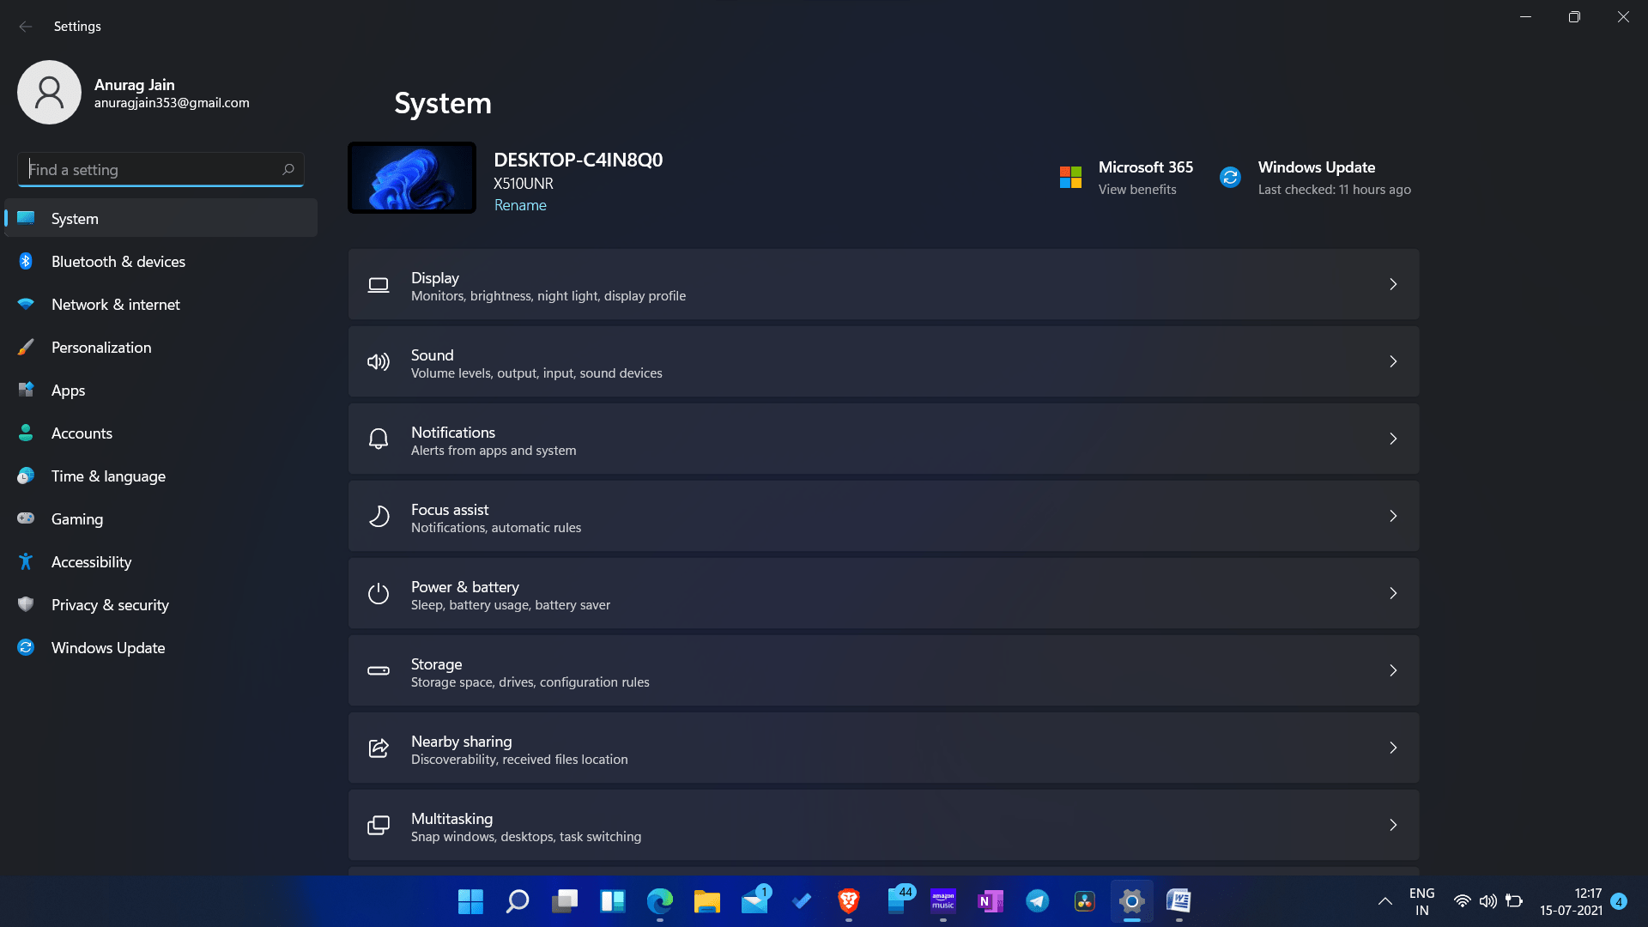The height and width of the screenshot is (927, 1648).
Task: Click the back arrow in Settings header
Action: pos(26,27)
